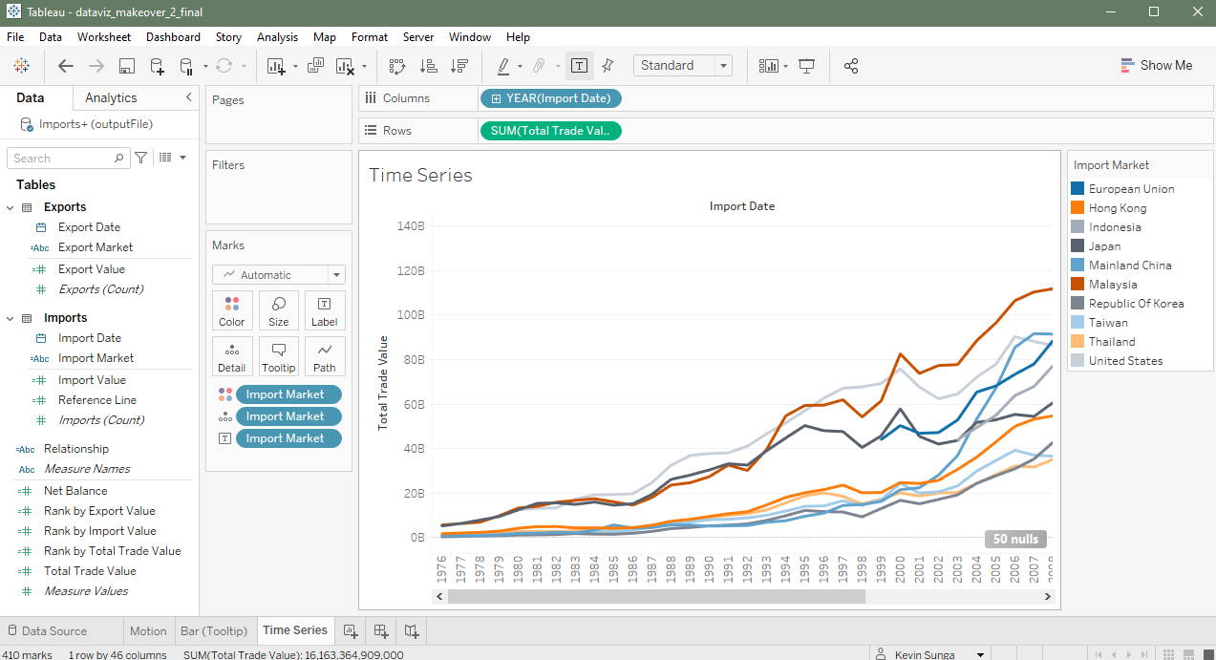Click the 50 nulls indicator
The height and width of the screenshot is (660, 1216).
pos(1014,539)
